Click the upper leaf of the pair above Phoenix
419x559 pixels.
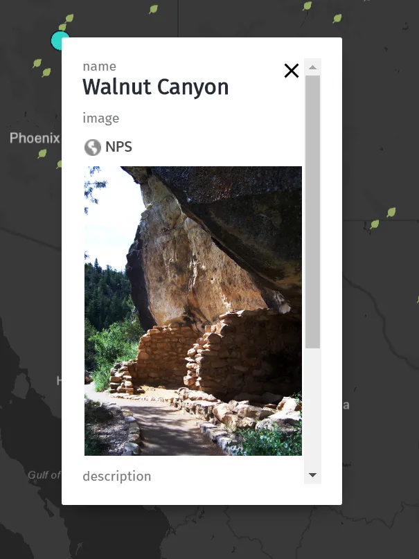coord(37,63)
